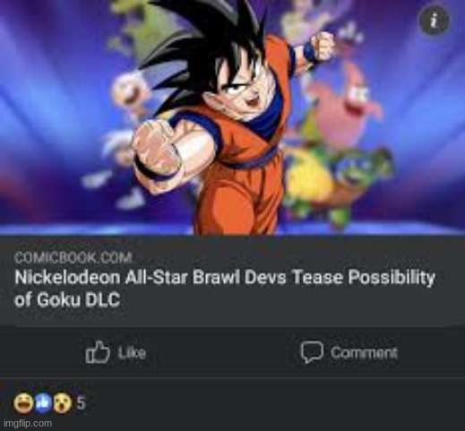Viewport: 465px width, 431px height.
Task: Open the imgflip.com watermark link
Action: (28, 423)
